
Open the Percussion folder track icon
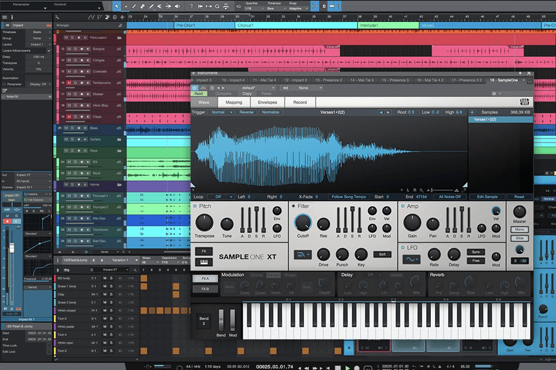(119, 38)
